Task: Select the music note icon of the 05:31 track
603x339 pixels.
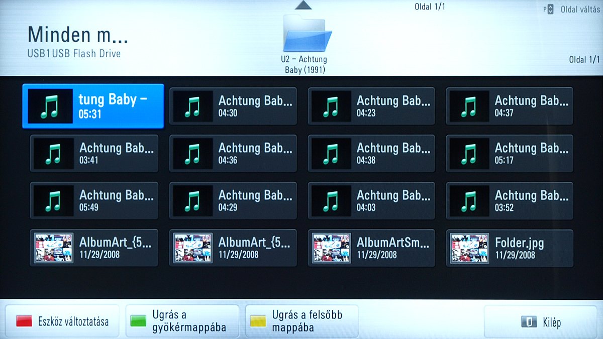Action: [x=50, y=106]
